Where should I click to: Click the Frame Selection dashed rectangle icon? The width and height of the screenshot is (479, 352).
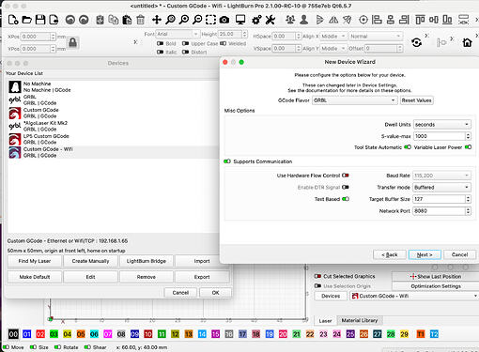pyautogui.click(x=210, y=20)
